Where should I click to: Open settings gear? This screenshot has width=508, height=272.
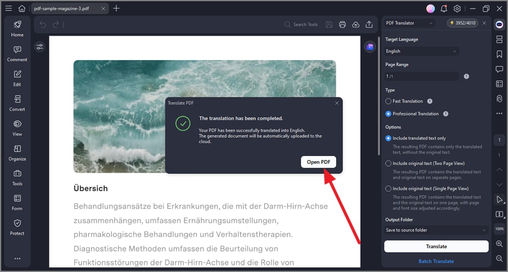tap(457, 9)
